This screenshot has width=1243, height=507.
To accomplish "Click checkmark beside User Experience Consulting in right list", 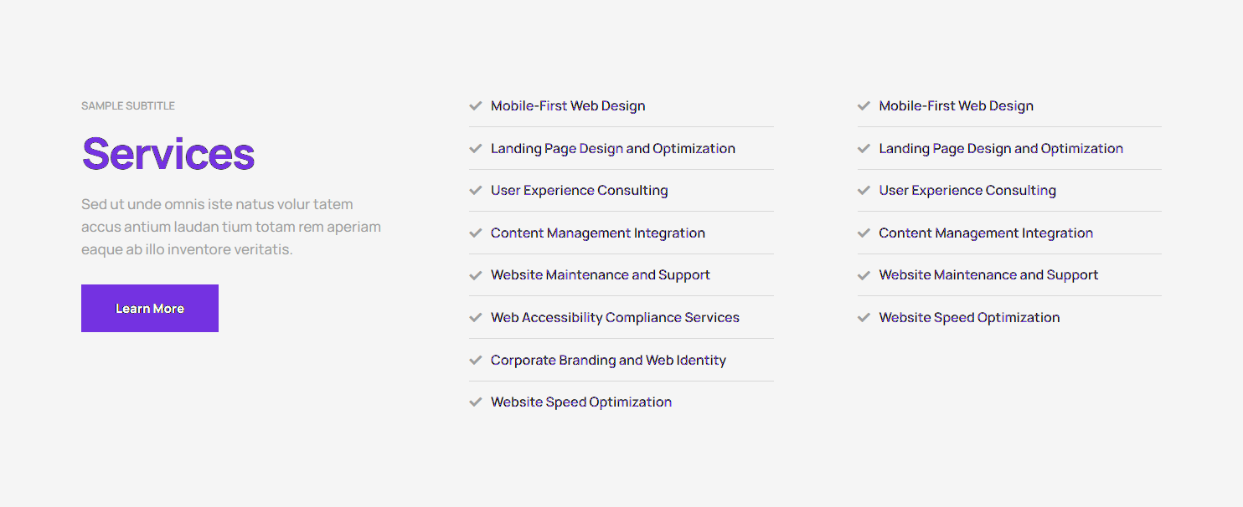I will tap(864, 191).
